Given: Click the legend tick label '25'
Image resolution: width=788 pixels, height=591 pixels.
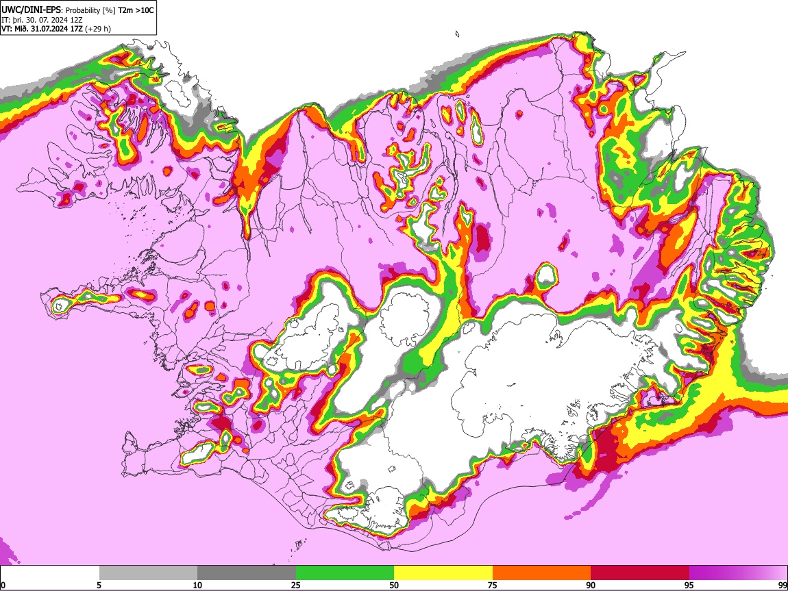Looking at the screenshot, I should 295,585.
